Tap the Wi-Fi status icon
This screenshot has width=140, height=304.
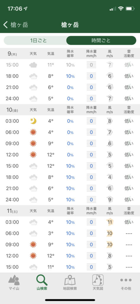[121, 9]
